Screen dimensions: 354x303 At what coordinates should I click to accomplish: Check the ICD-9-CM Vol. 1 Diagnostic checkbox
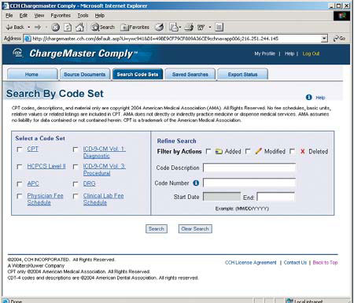pyautogui.click(x=76, y=150)
